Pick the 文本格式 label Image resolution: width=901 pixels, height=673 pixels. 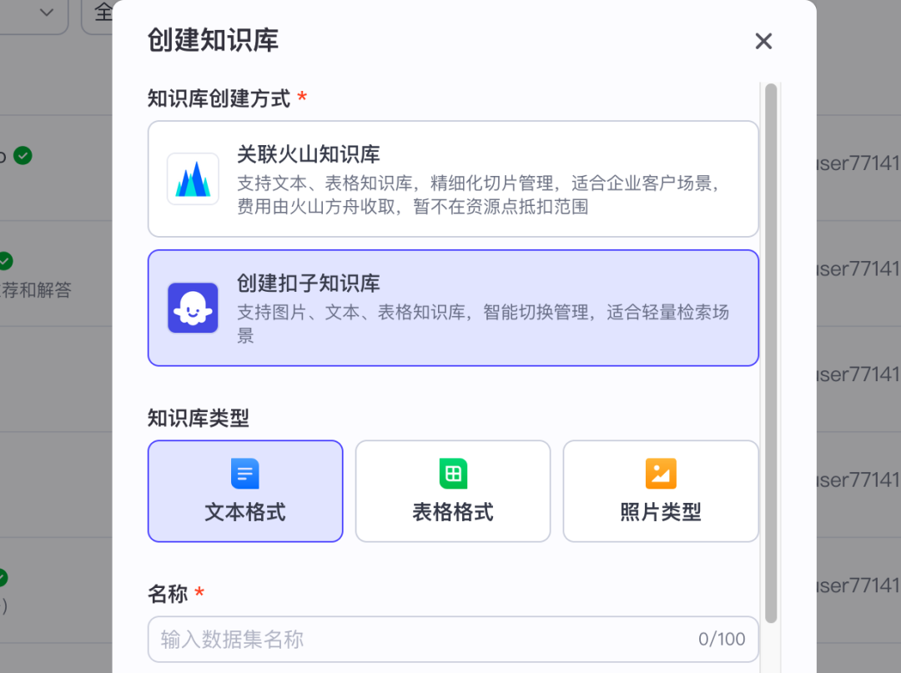[245, 512]
